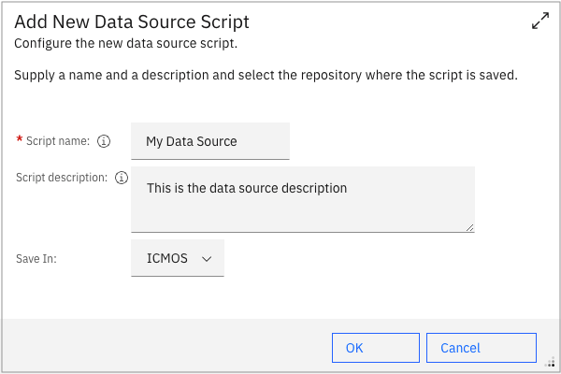This screenshot has height=374, width=561.
Task: Expand dialog using the maximize arrows icon
Action: 540,21
